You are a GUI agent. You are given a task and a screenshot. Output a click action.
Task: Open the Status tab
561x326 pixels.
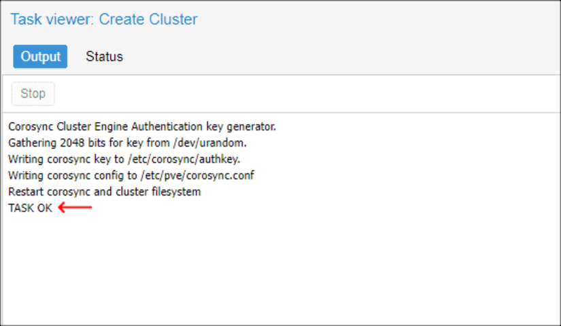click(104, 56)
